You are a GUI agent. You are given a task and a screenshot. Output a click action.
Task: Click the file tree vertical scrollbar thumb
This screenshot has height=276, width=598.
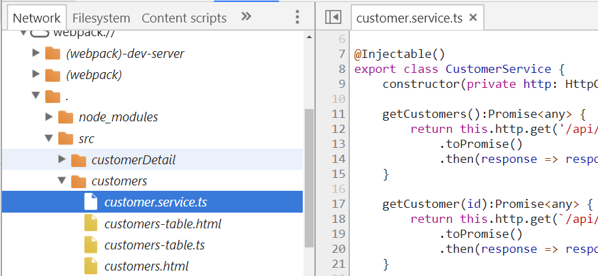tap(309, 178)
